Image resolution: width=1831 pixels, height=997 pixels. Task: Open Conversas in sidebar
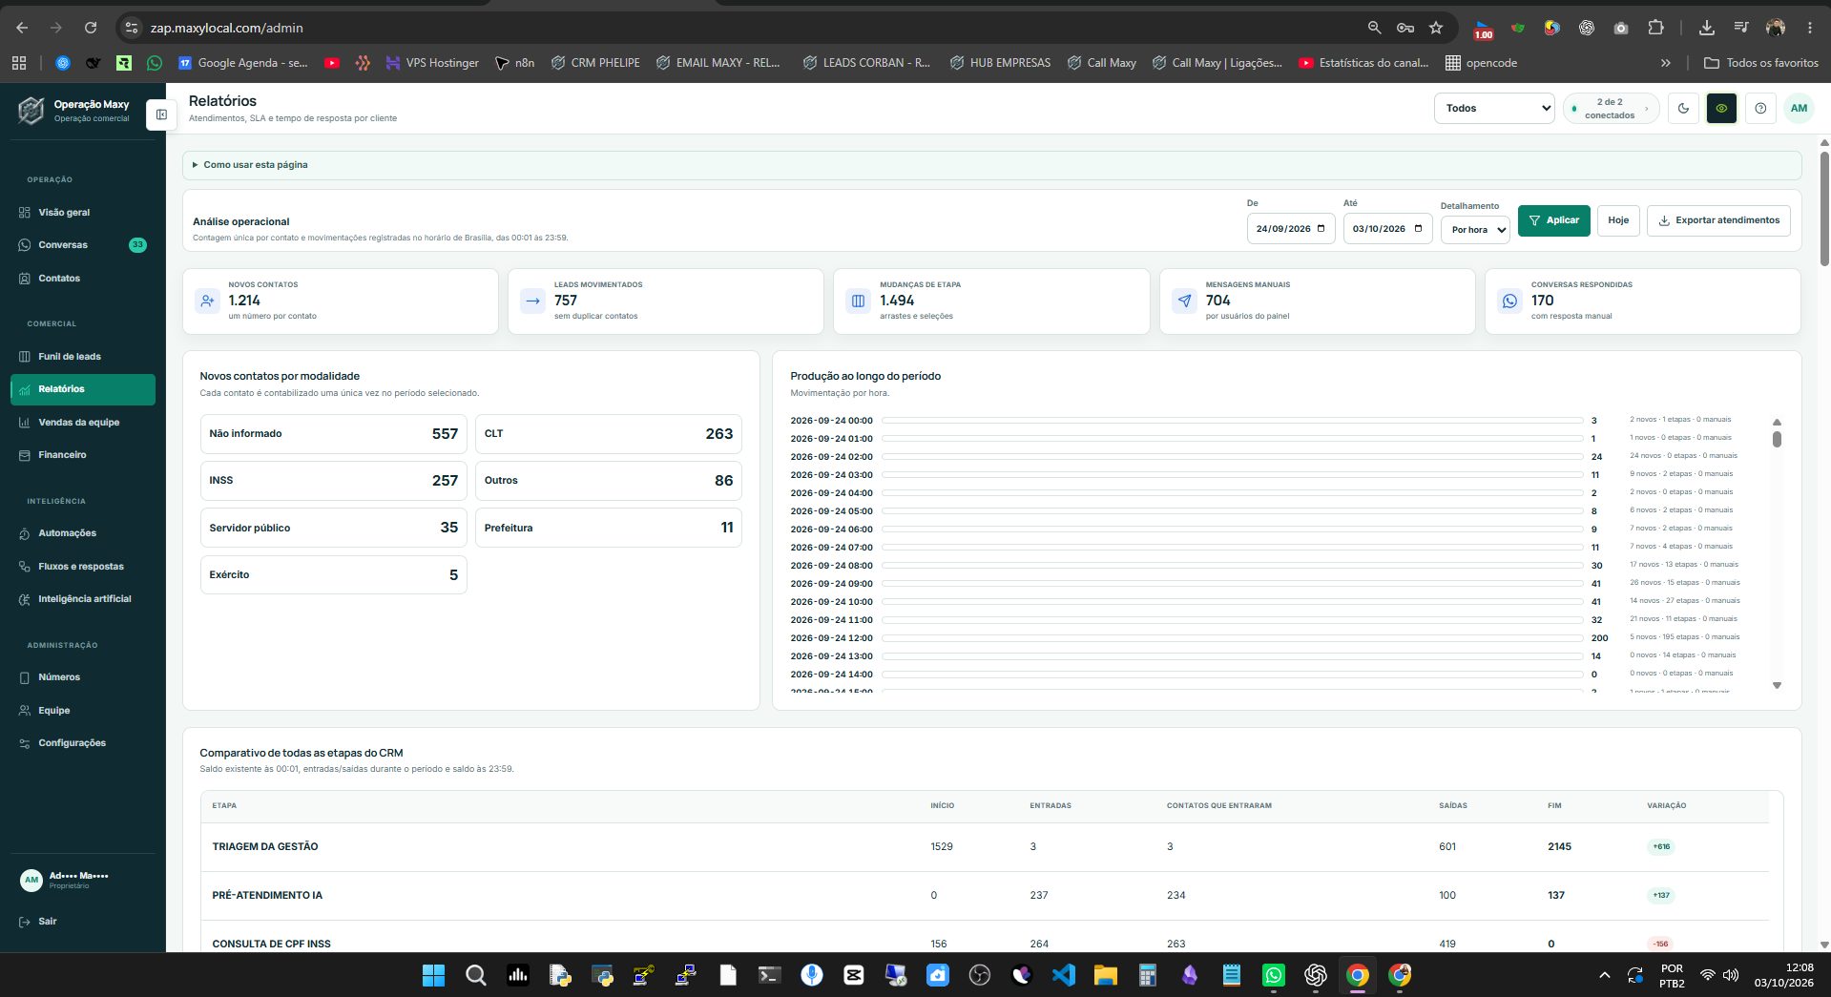click(82, 245)
